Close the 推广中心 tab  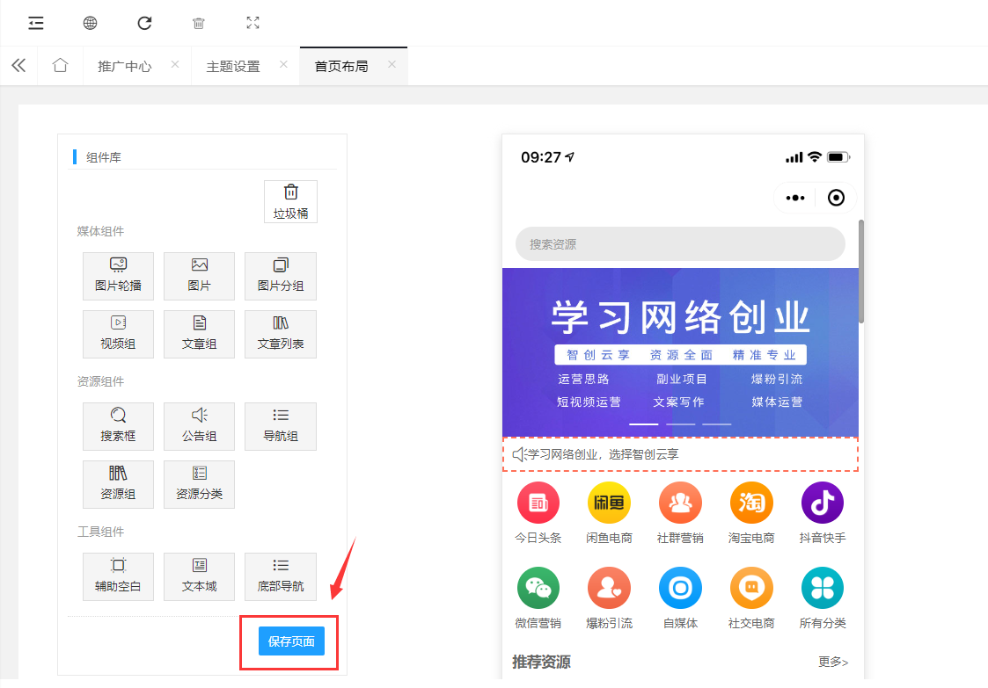coord(175,64)
